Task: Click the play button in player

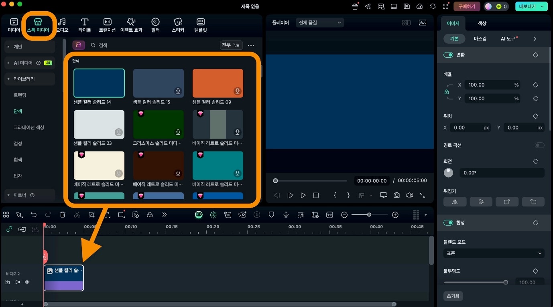Action: [303, 195]
